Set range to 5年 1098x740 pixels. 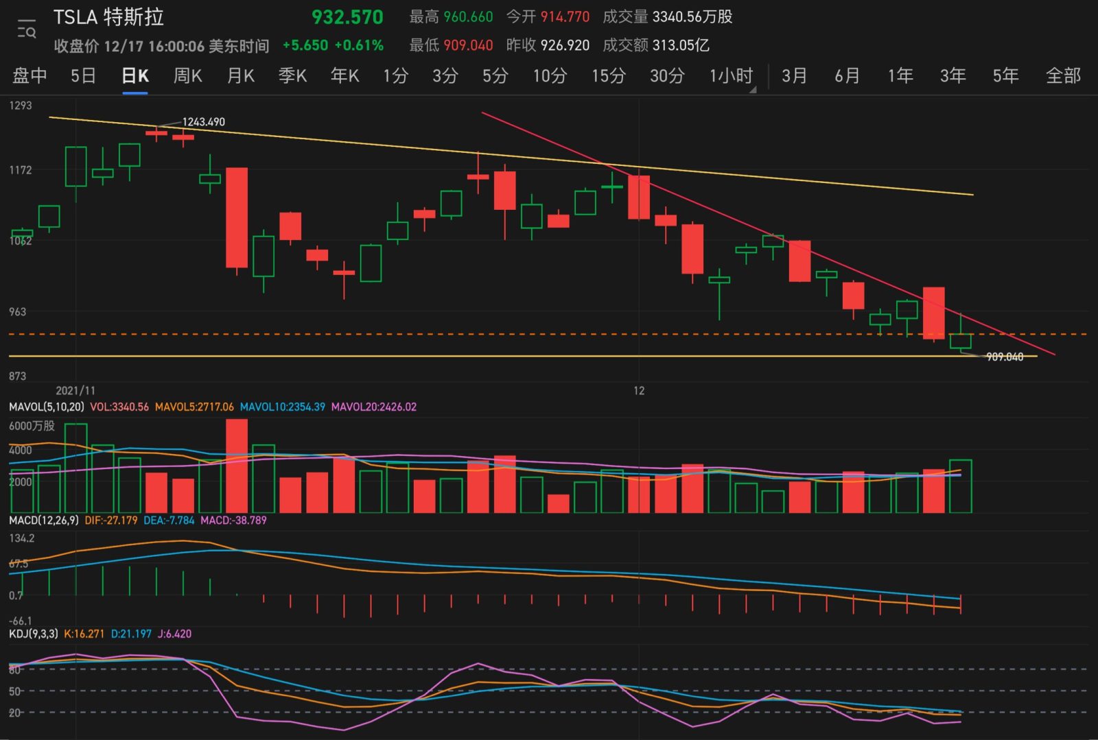pyautogui.click(x=1005, y=75)
